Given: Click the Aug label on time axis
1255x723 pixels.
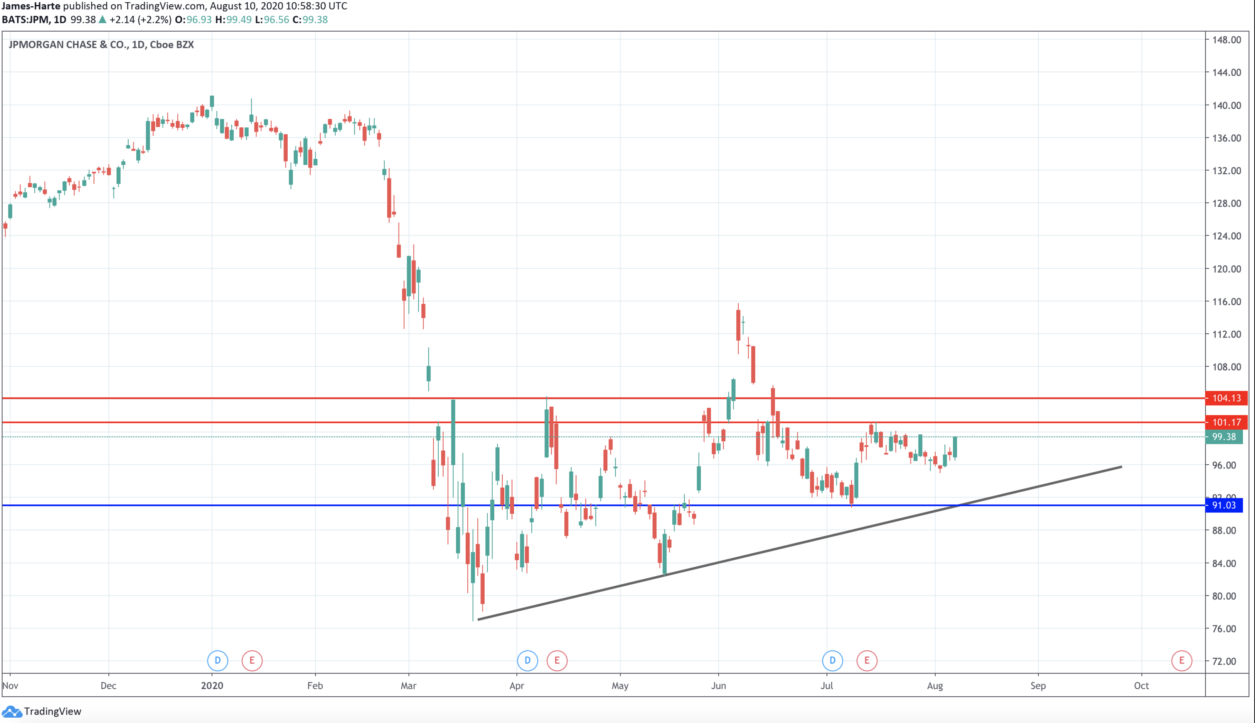Looking at the screenshot, I should tap(935, 686).
